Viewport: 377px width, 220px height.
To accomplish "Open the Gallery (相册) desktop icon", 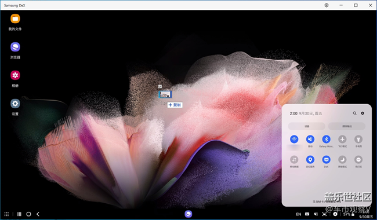I will coord(15,75).
